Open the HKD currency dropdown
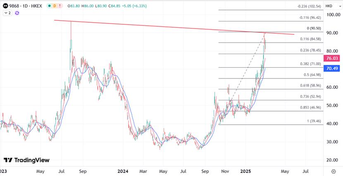The width and height of the screenshot is (343, 176). point(331,6)
